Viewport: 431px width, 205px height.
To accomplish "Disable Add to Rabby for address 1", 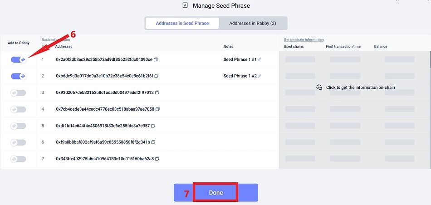I will tap(19, 59).
